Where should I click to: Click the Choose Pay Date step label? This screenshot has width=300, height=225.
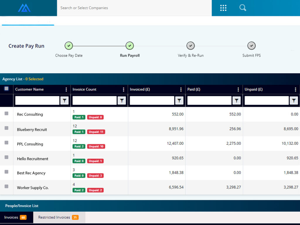pos(69,55)
